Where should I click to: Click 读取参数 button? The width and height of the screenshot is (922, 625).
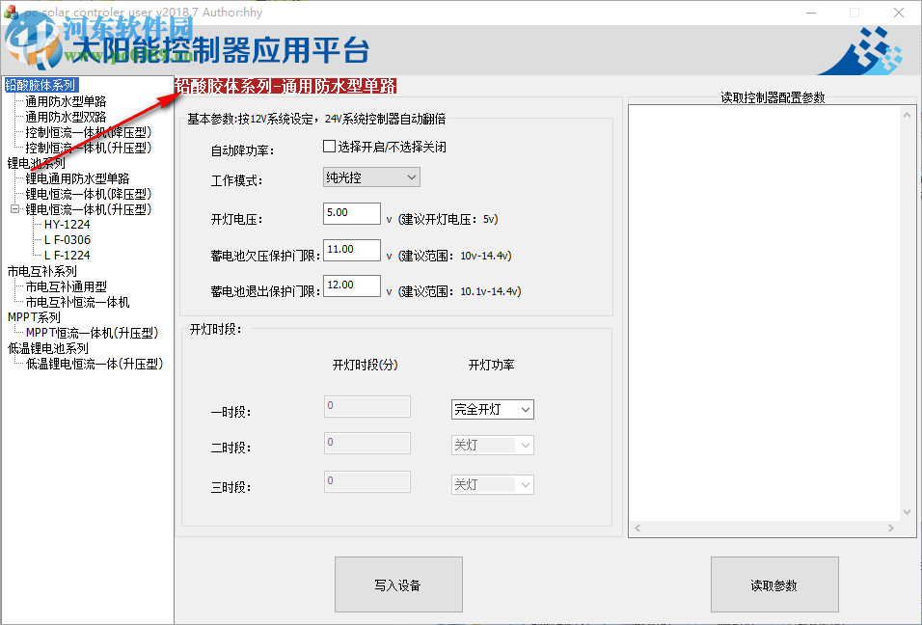pyautogui.click(x=774, y=584)
